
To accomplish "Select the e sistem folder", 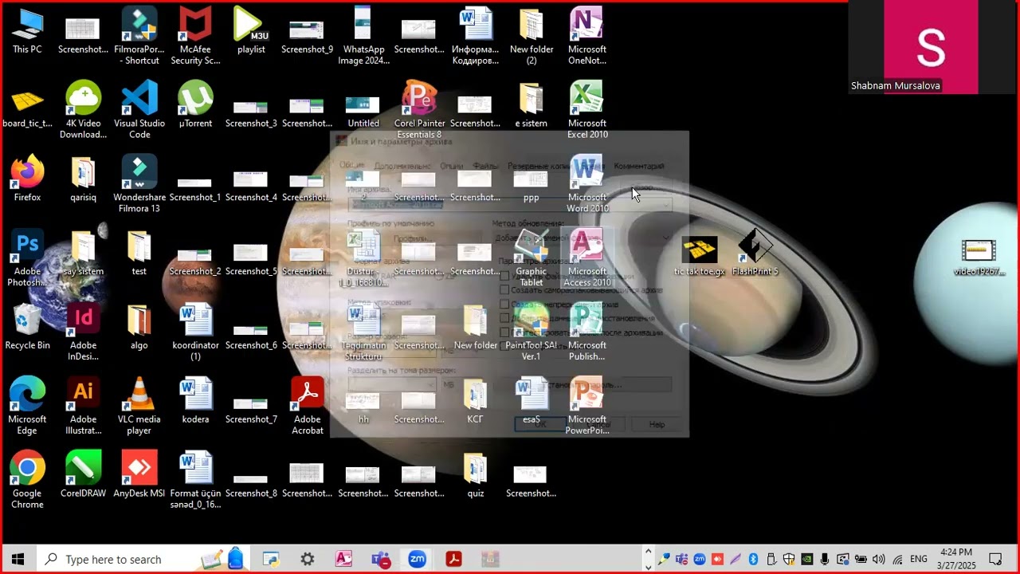I will tap(532, 104).
